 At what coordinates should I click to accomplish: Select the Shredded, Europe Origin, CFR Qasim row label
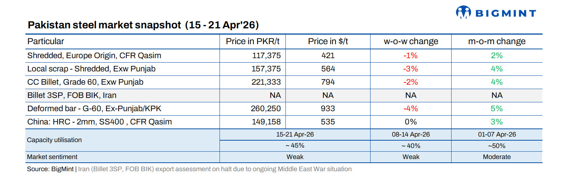click(94, 56)
